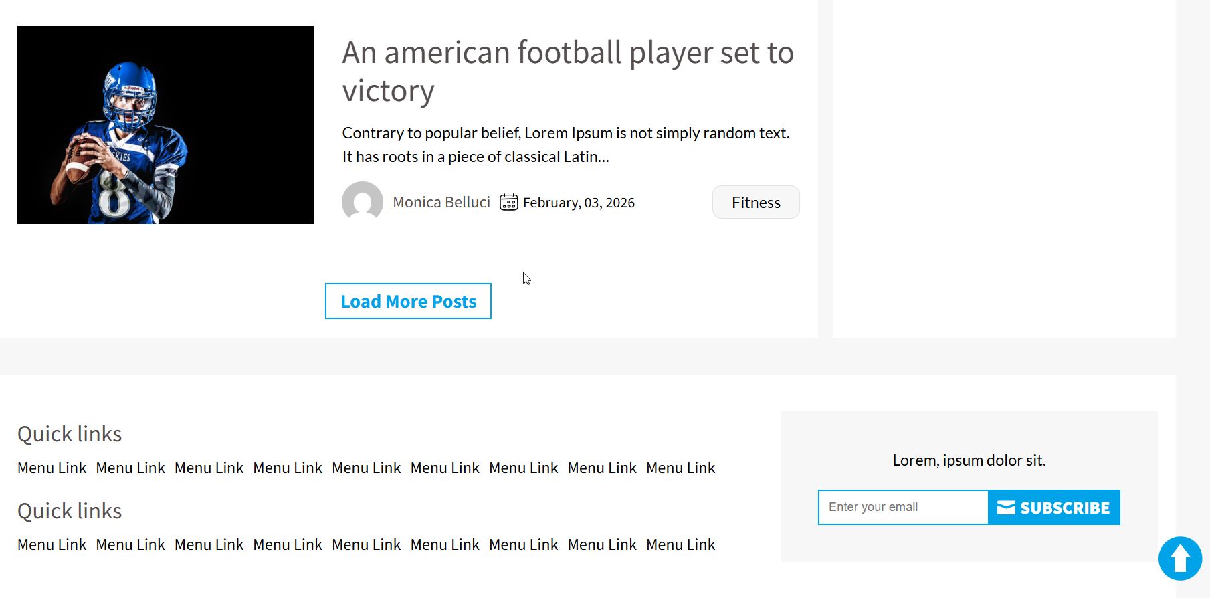
Task: Select fifth Menu Link in upper Quick links row
Action: pyautogui.click(x=367, y=468)
